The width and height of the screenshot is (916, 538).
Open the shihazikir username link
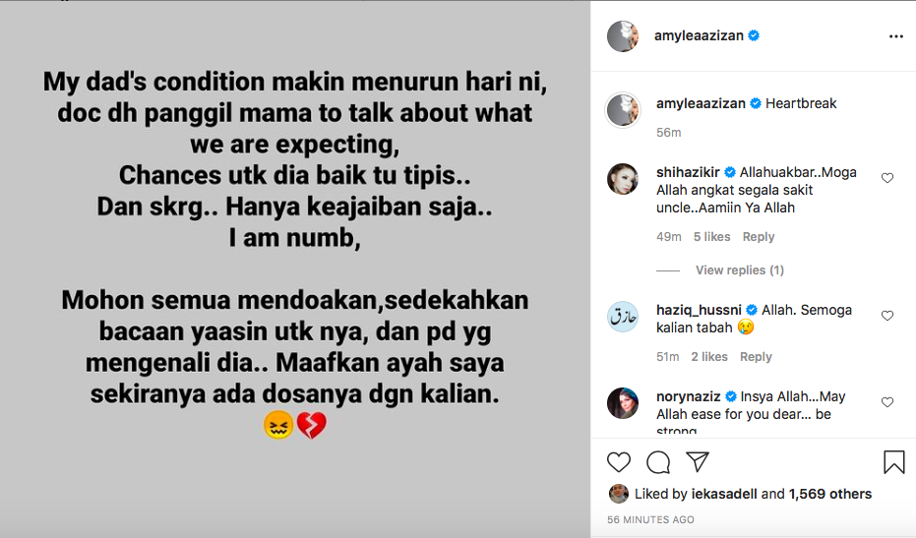[x=688, y=172]
